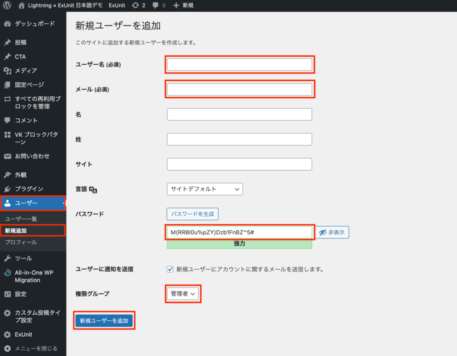Click the plus icon for 新規
Viewport: 457px width, 356px height.
click(176, 6)
